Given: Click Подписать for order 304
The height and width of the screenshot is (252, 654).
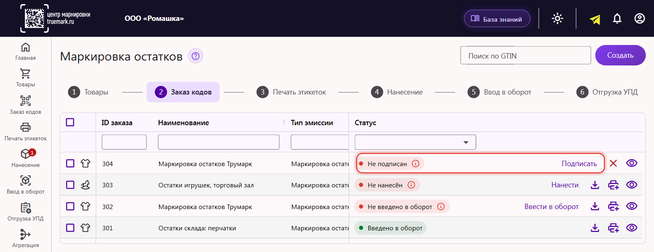Looking at the screenshot, I should (x=579, y=164).
